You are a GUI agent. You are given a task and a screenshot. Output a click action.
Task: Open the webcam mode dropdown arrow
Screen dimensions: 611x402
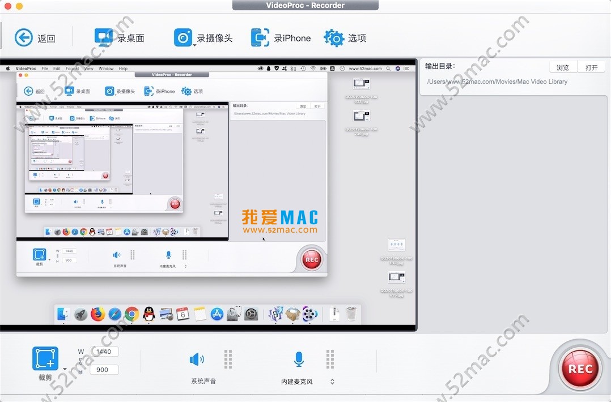(194, 45)
